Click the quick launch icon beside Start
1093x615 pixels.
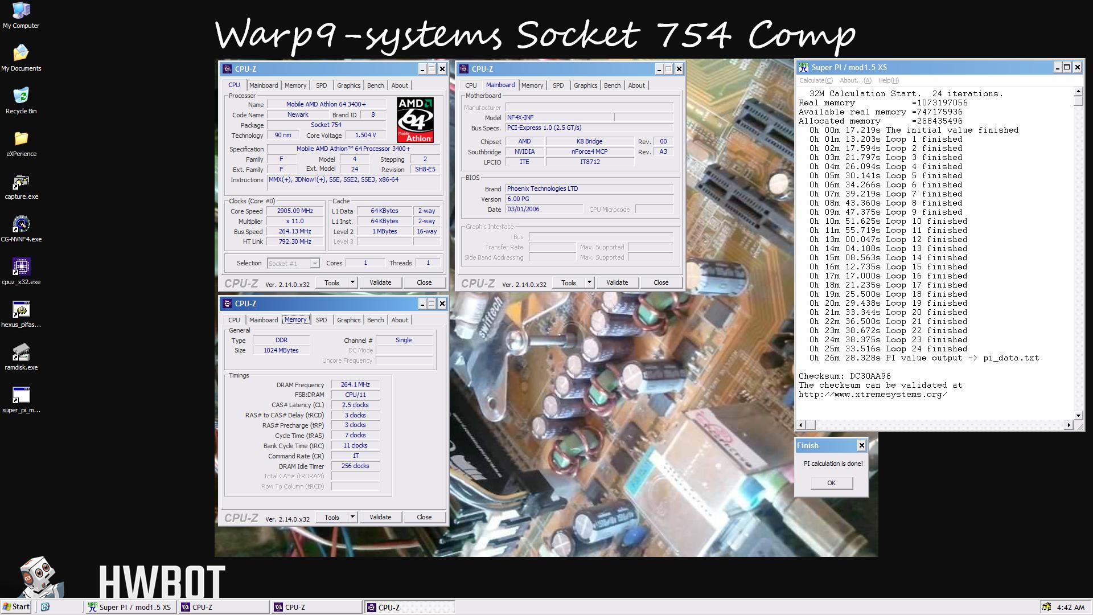46,607
